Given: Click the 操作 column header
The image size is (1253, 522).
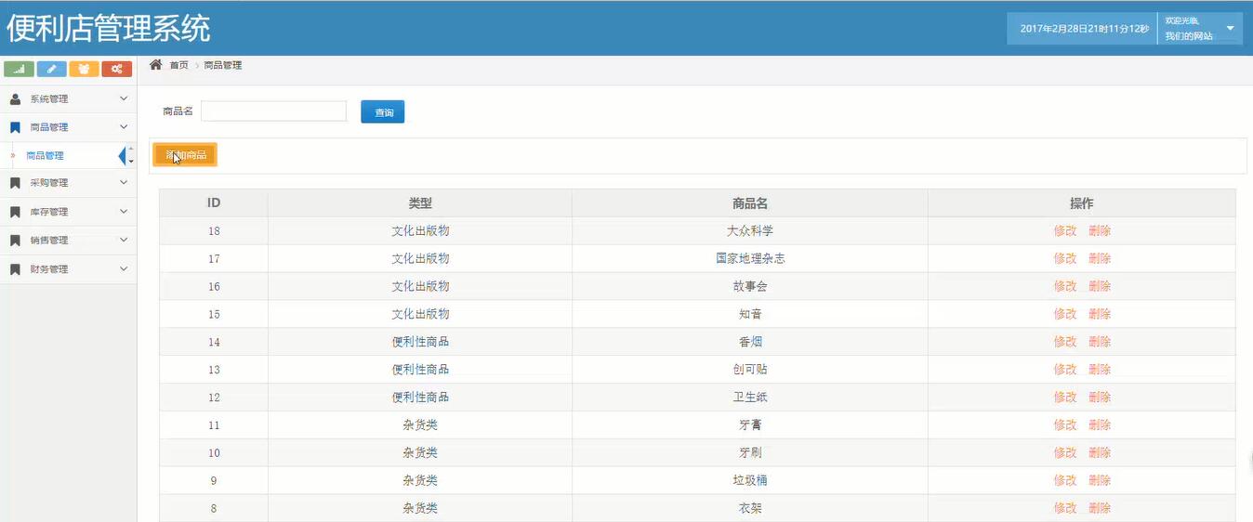Looking at the screenshot, I should 1082,203.
